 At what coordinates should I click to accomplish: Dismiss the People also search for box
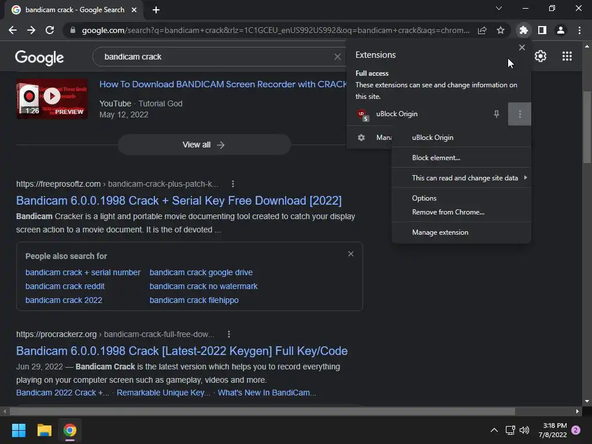pos(351,254)
